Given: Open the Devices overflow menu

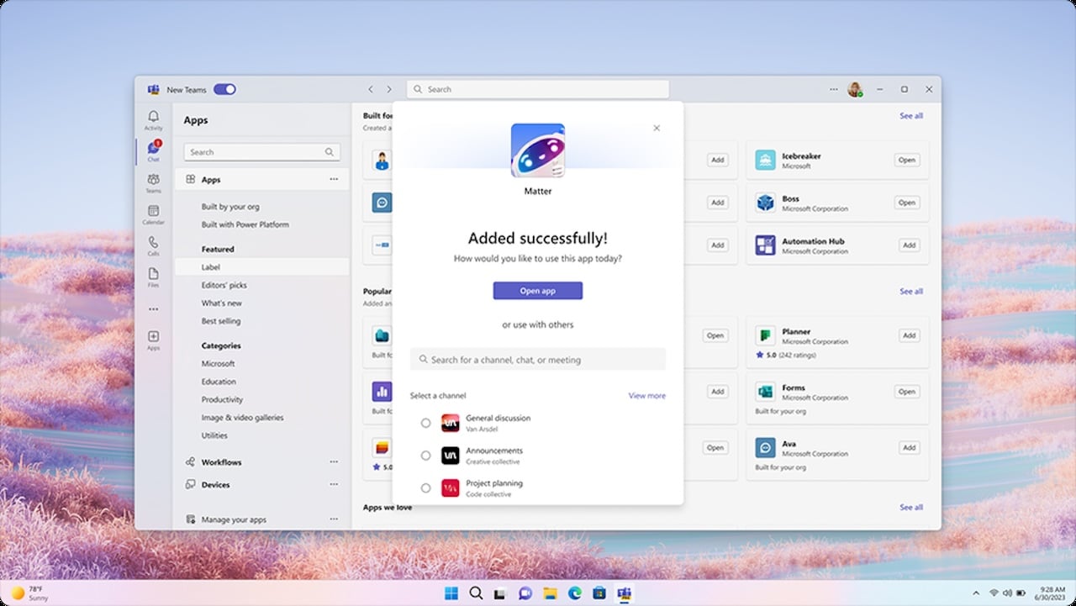Looking at the screenshot, I should tap(333, 484).
